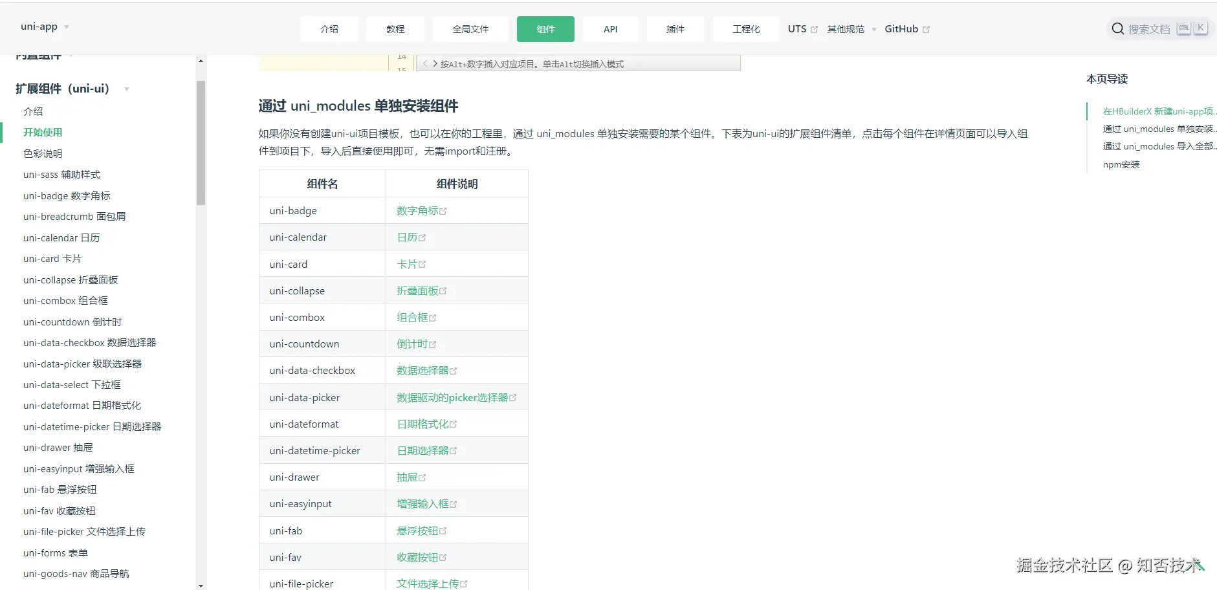Open uni-forms 表单 in sidebar
1217x590 pixels.
click(56, 553)
